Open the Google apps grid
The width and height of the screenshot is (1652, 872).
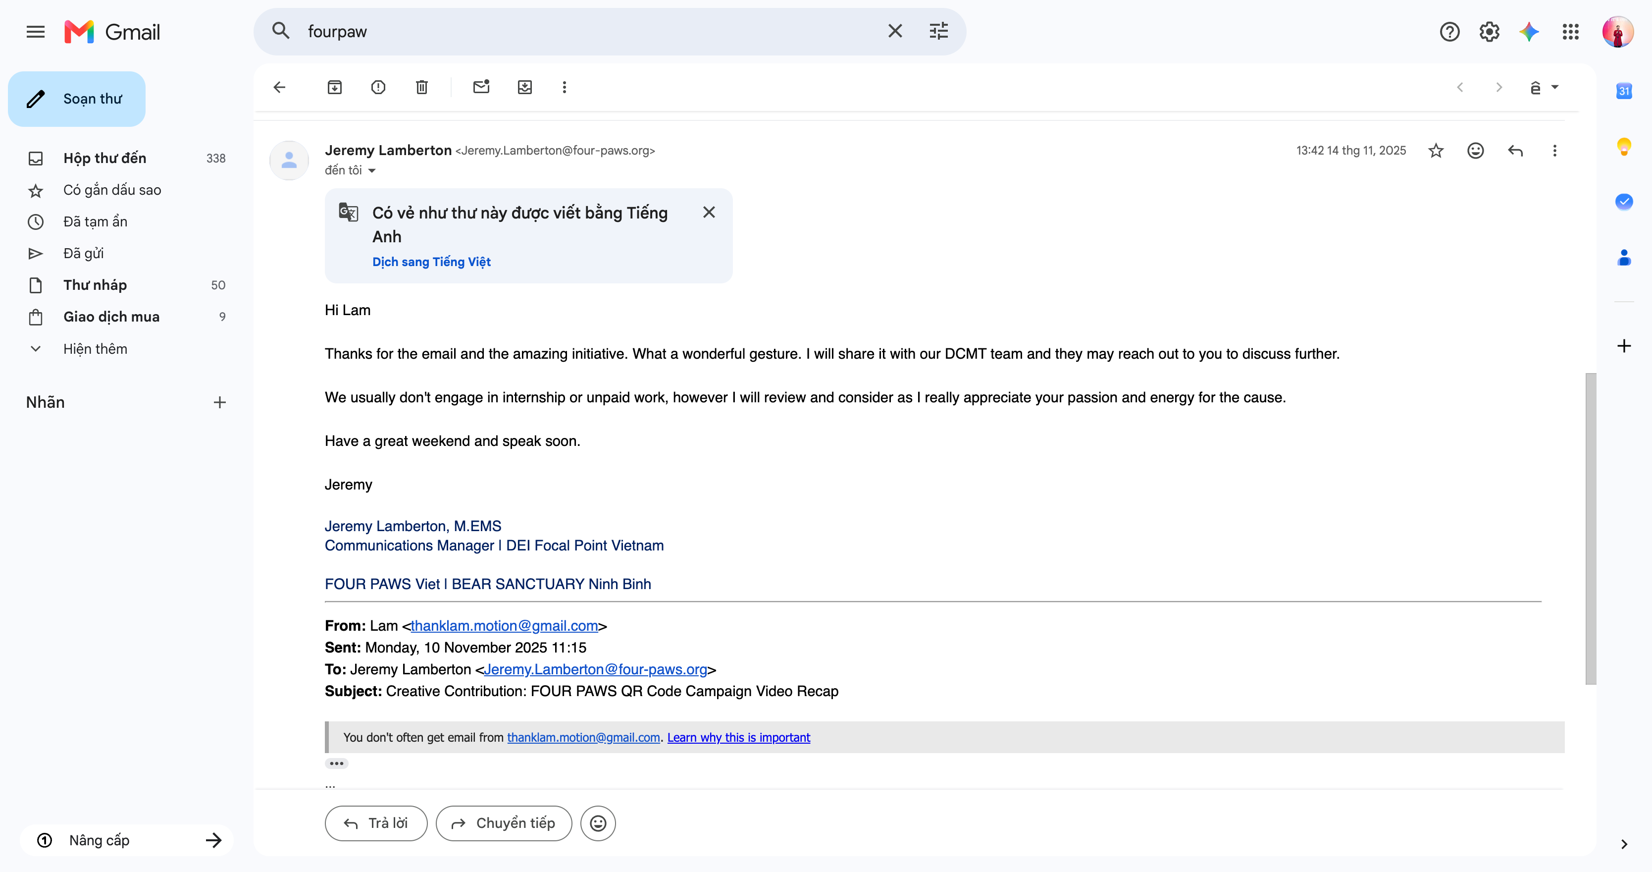[1571, 31]
